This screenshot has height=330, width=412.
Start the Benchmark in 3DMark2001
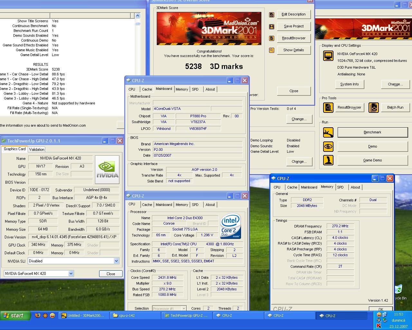point(372,132)
